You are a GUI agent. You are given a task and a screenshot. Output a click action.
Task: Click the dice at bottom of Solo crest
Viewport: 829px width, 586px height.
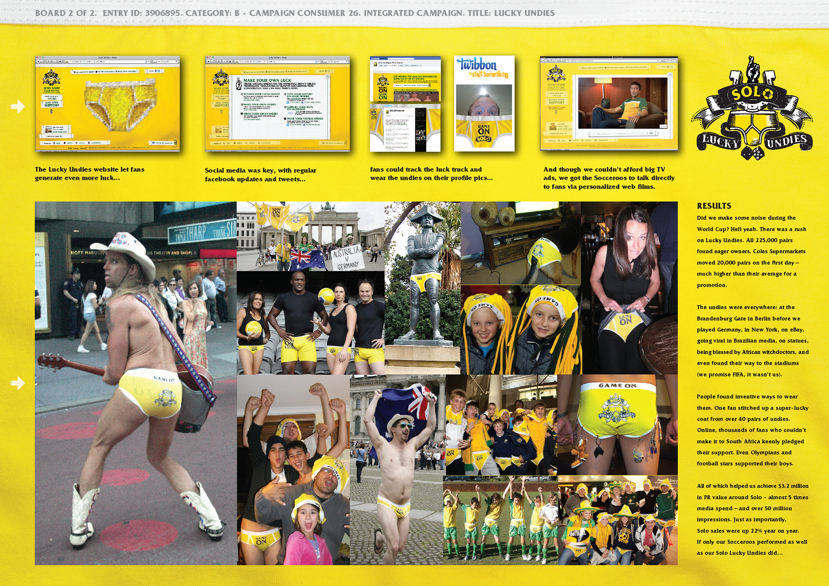click(x=753, y=153)
